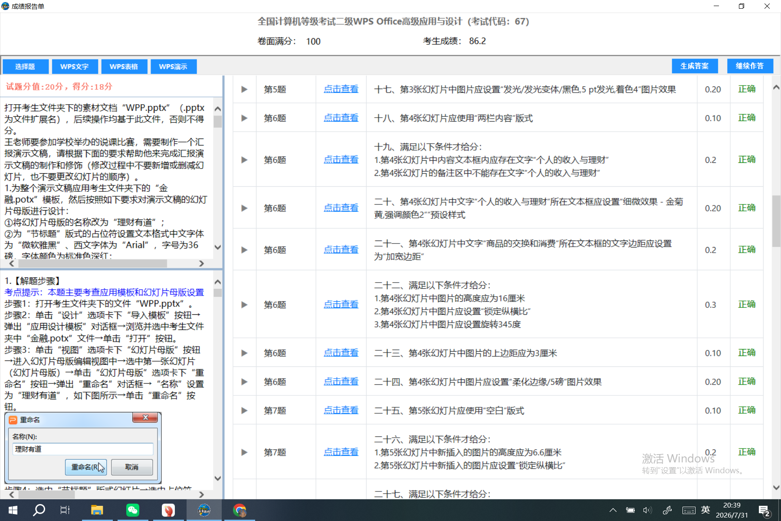Click up arrow of 解题步骤 panel scrollbar
Screen dimensions: 781x521
218,282
